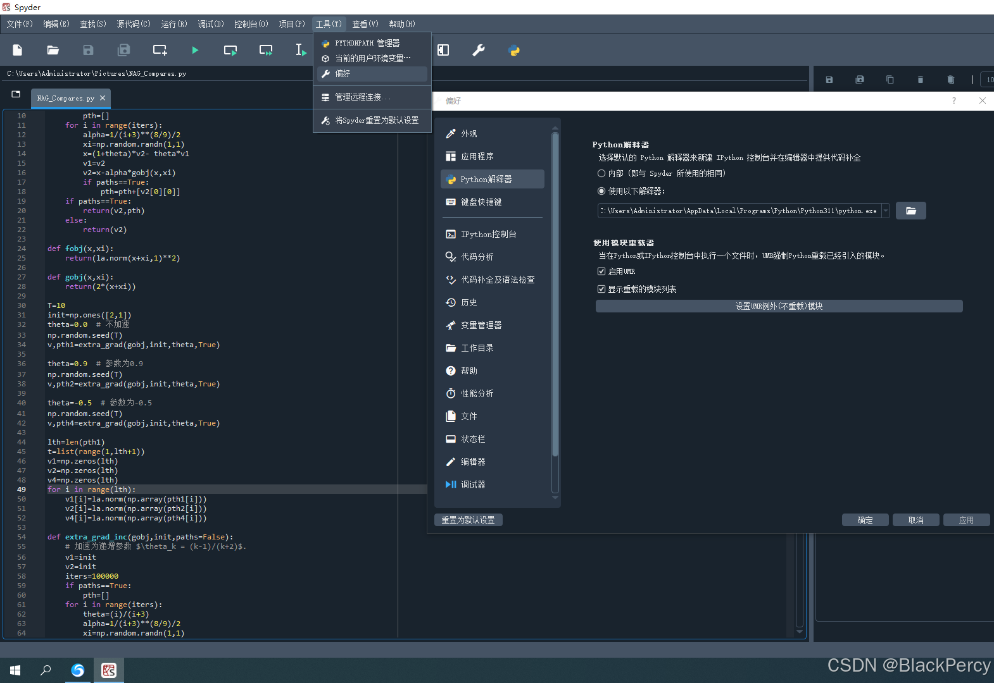The width and height of the screenshot is (994, 683).
Task: Click scroll-down arrow of preferences category list
Action: tap(555, 498)
